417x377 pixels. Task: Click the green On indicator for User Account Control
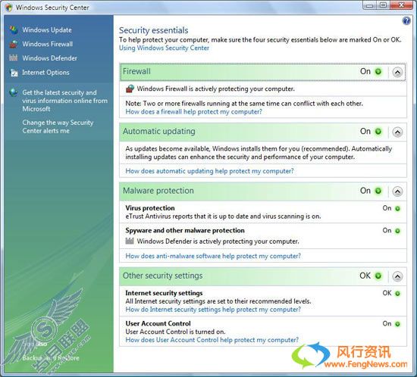[x=397, y=324]
